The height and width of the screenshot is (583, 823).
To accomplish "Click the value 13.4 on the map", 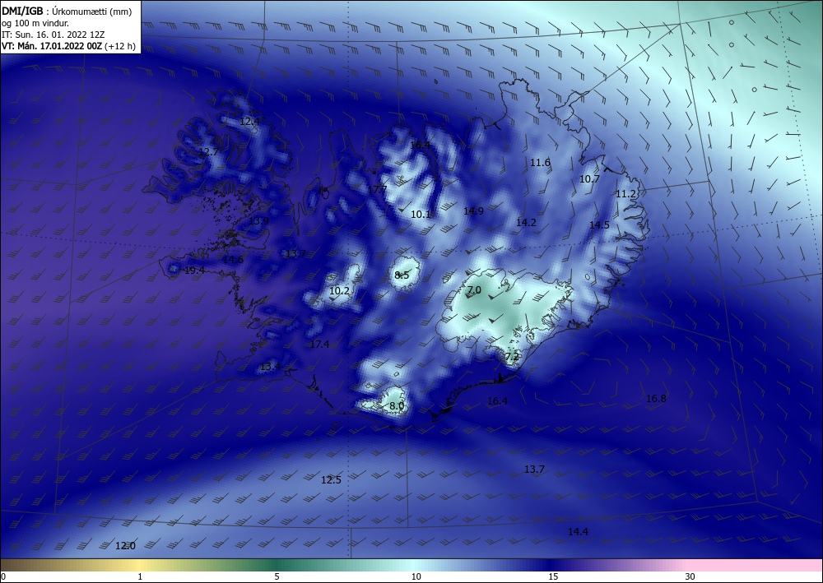I will click(270, 367).
